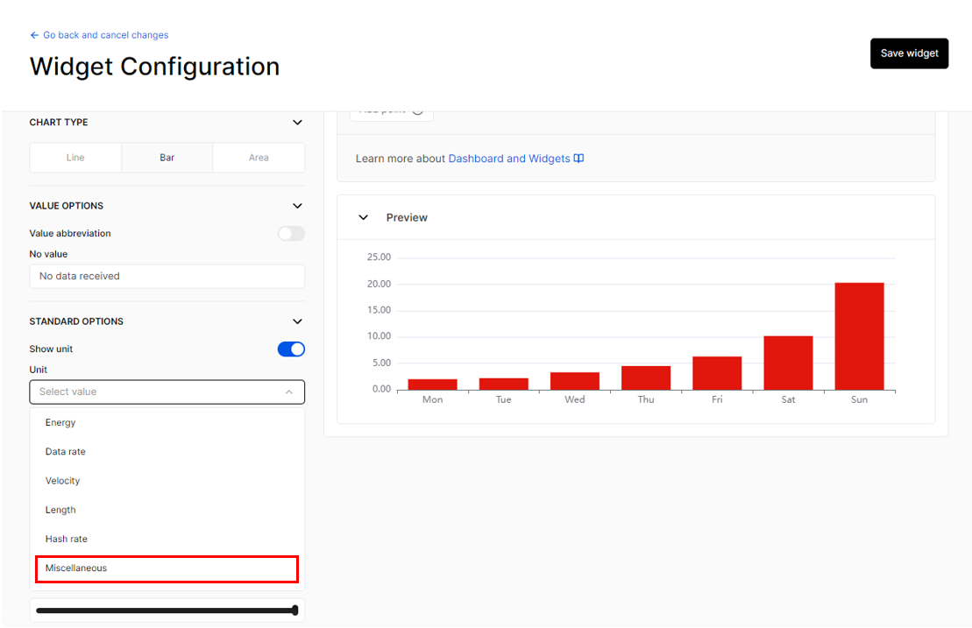Click the book icon beside Dashboard and Widgets
Viewport: 972px width, 628px height.
578,159
